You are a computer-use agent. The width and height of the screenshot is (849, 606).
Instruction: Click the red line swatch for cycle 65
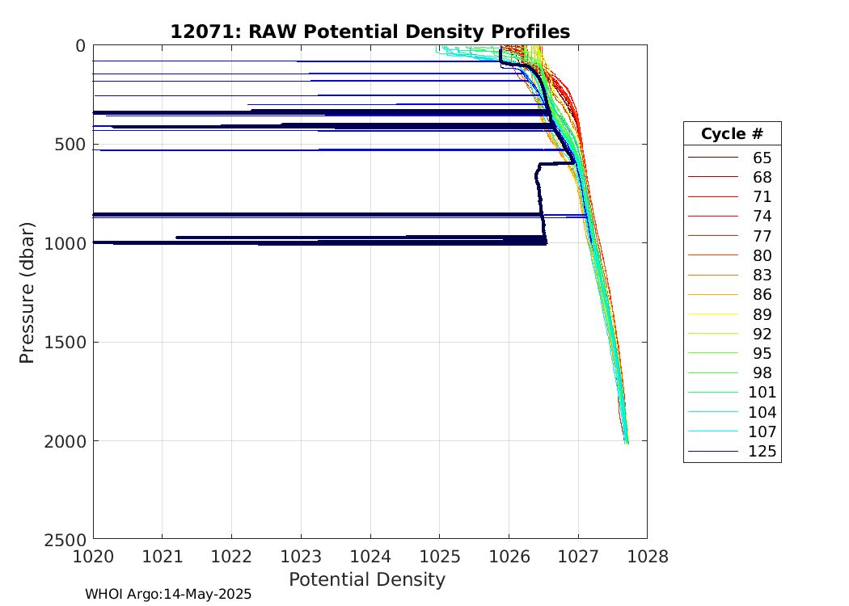point(712,158)
